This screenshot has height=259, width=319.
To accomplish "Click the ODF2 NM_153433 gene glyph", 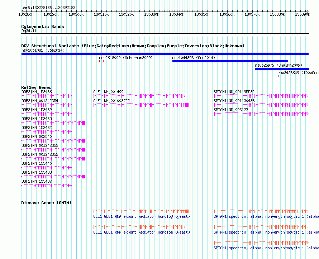I will pyautogui.click(x=53, y=177).
